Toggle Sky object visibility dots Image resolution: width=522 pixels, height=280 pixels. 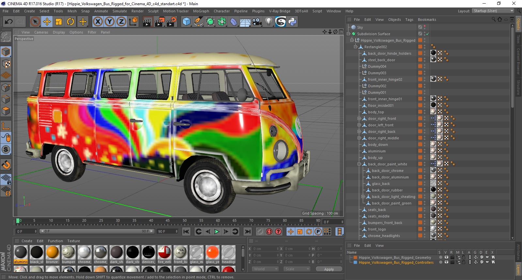coord(425,27)
